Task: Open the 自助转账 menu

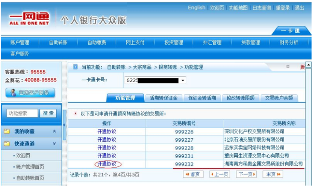Action: pyautogui.click(x=58, y=42)
